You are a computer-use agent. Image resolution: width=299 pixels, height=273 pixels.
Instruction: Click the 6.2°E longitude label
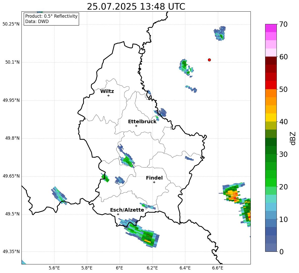[x=152, y=268]
